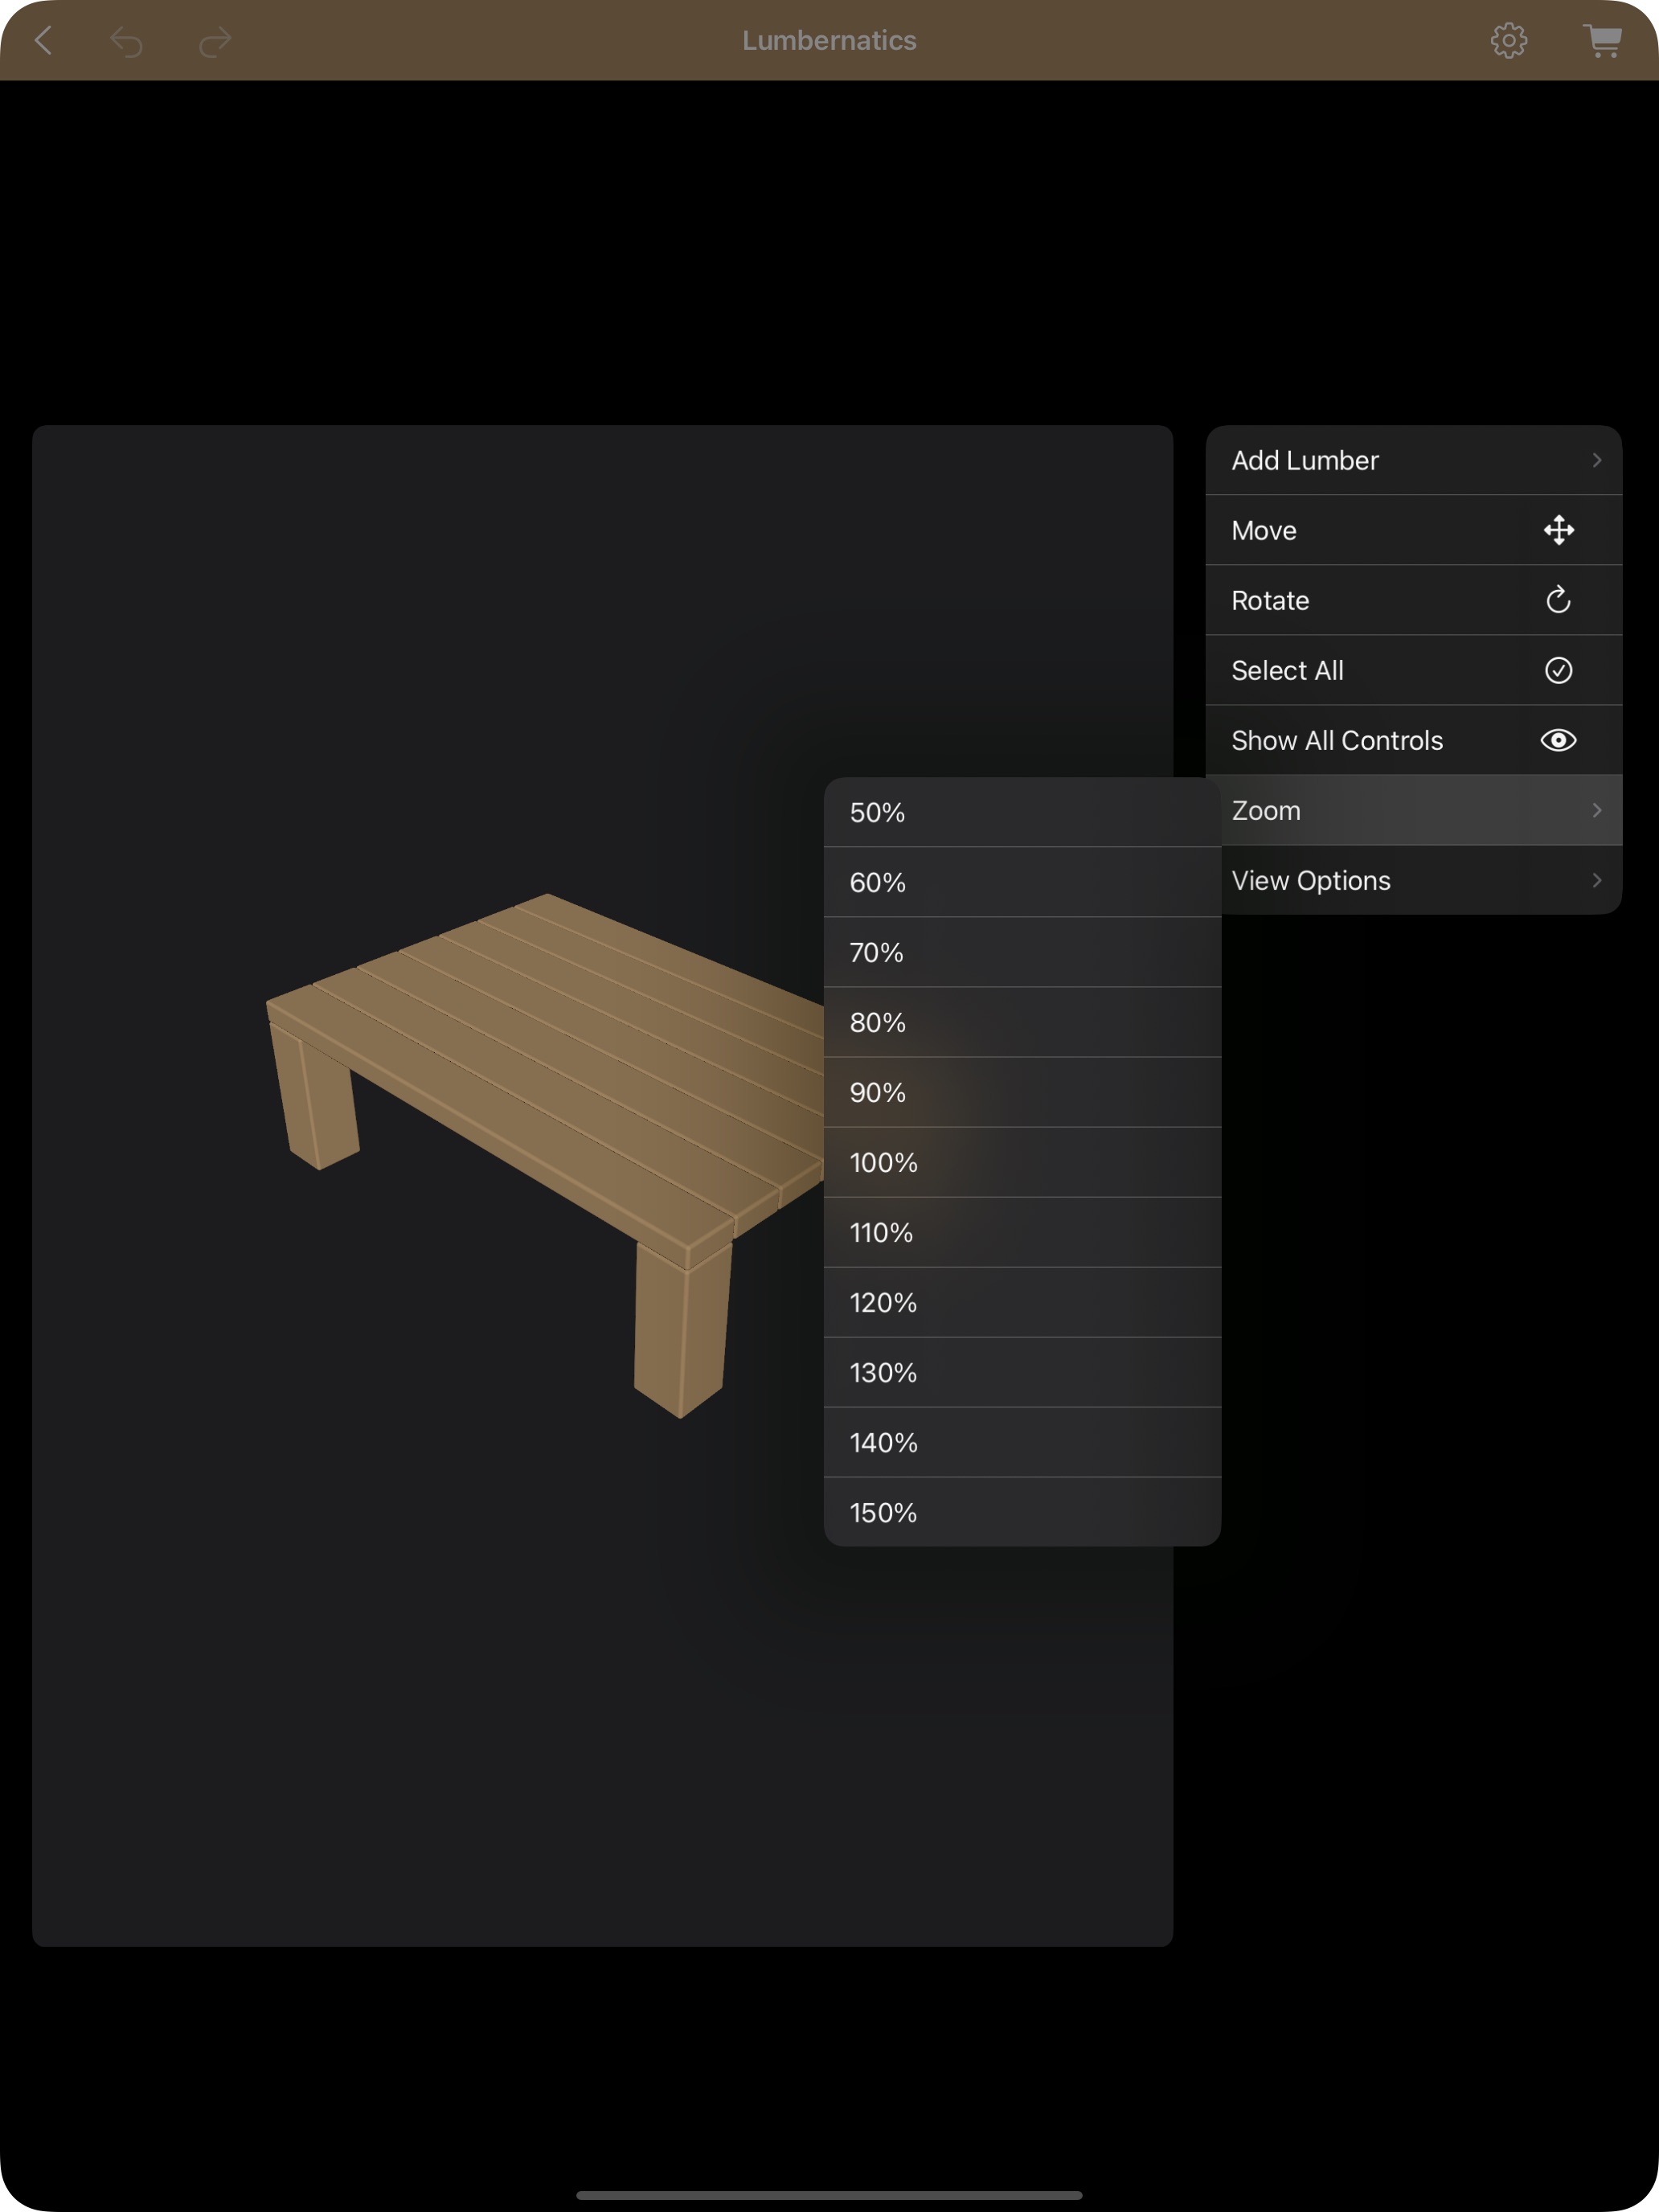Click the redo arrow icon

point(214,42)
